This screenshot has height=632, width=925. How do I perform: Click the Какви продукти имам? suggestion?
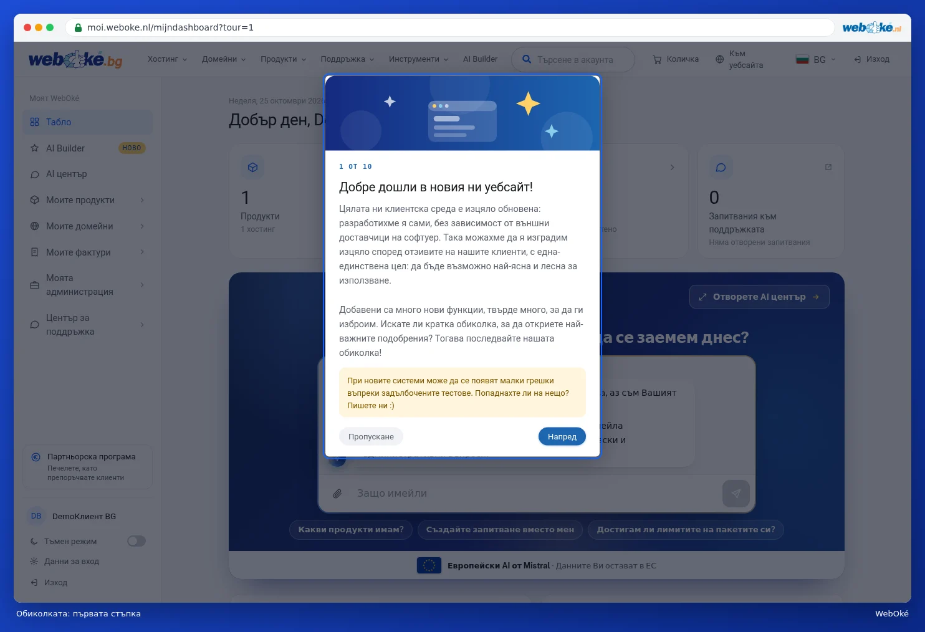coord(351,530)
